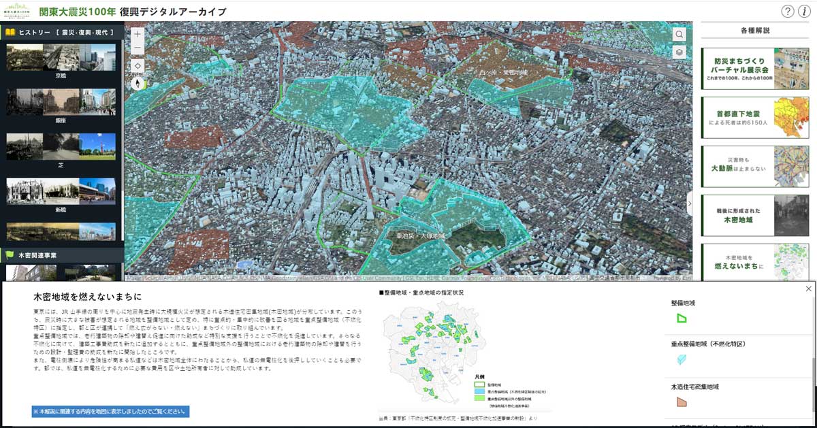Open the map search tool
The width and height of the screenshot is (817, 428).
[679, 34]
